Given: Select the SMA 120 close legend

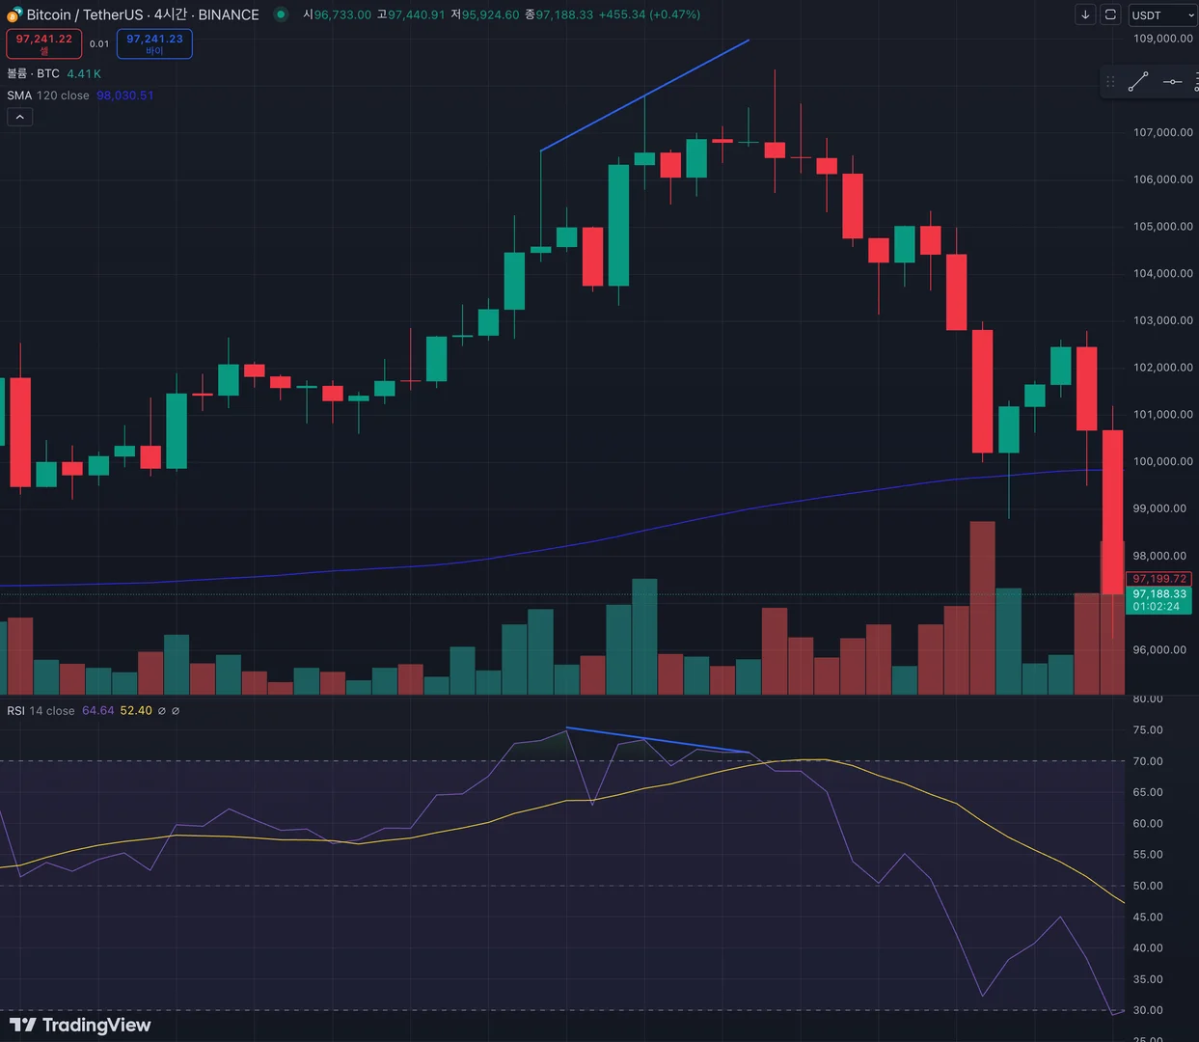Looking at the screenshot, I should tap(47, 96).
